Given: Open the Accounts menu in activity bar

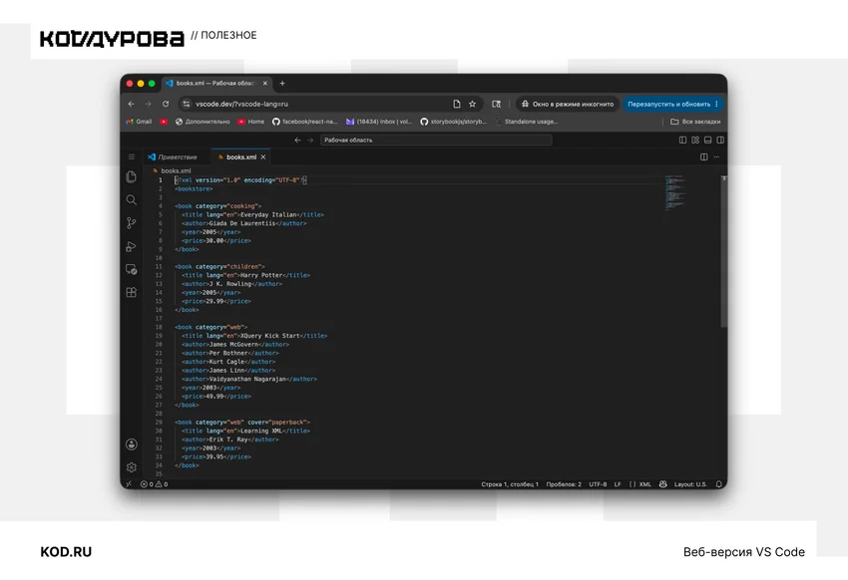Looking at the screenshot, I should [x=131, y=443].
